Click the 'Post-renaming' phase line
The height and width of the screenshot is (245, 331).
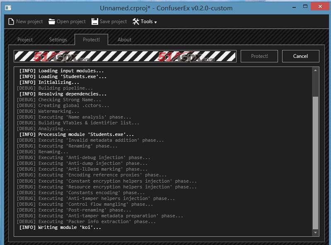pyautogui.click(x=74, y=210)
